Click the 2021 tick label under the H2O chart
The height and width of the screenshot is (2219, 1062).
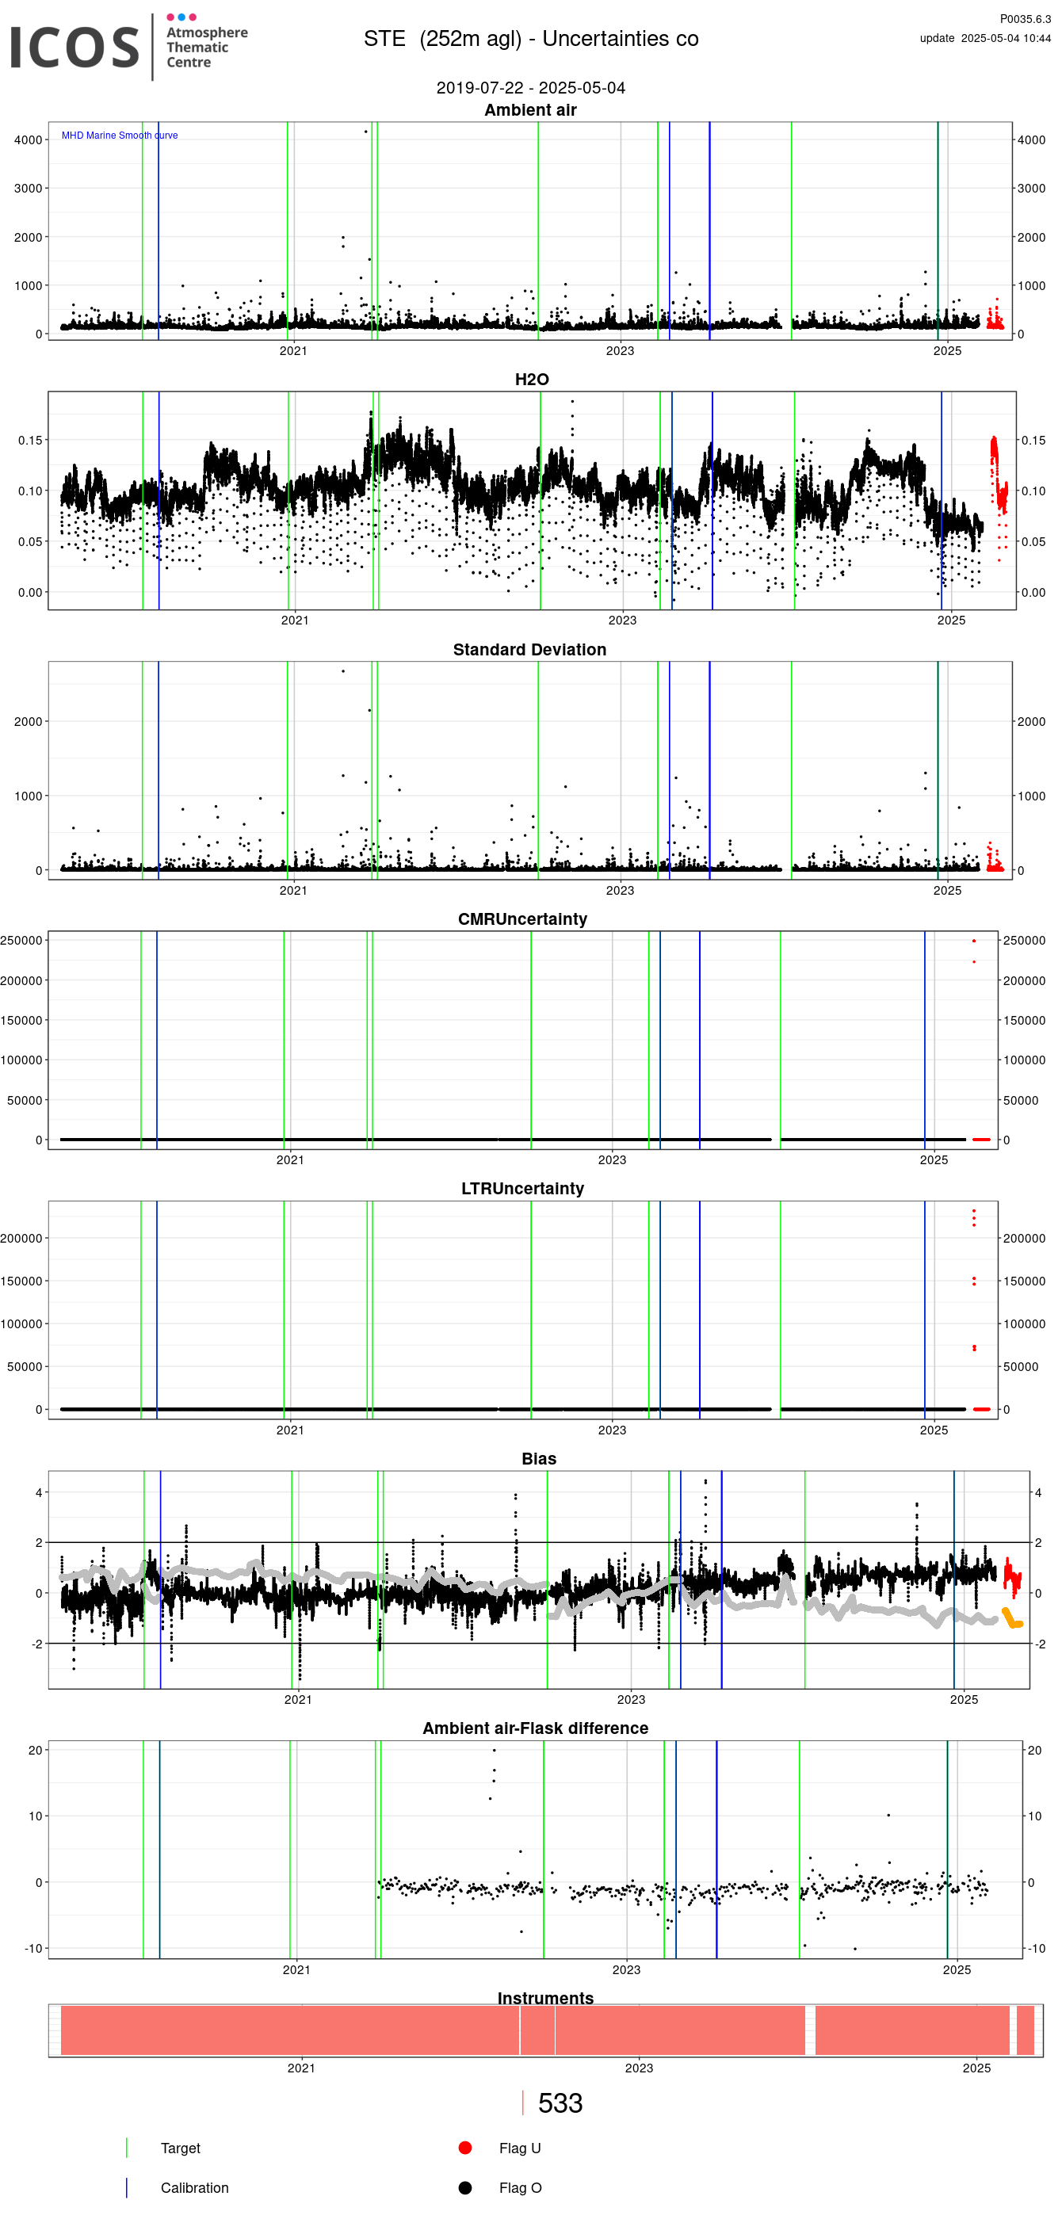click(x=295, y=621)
